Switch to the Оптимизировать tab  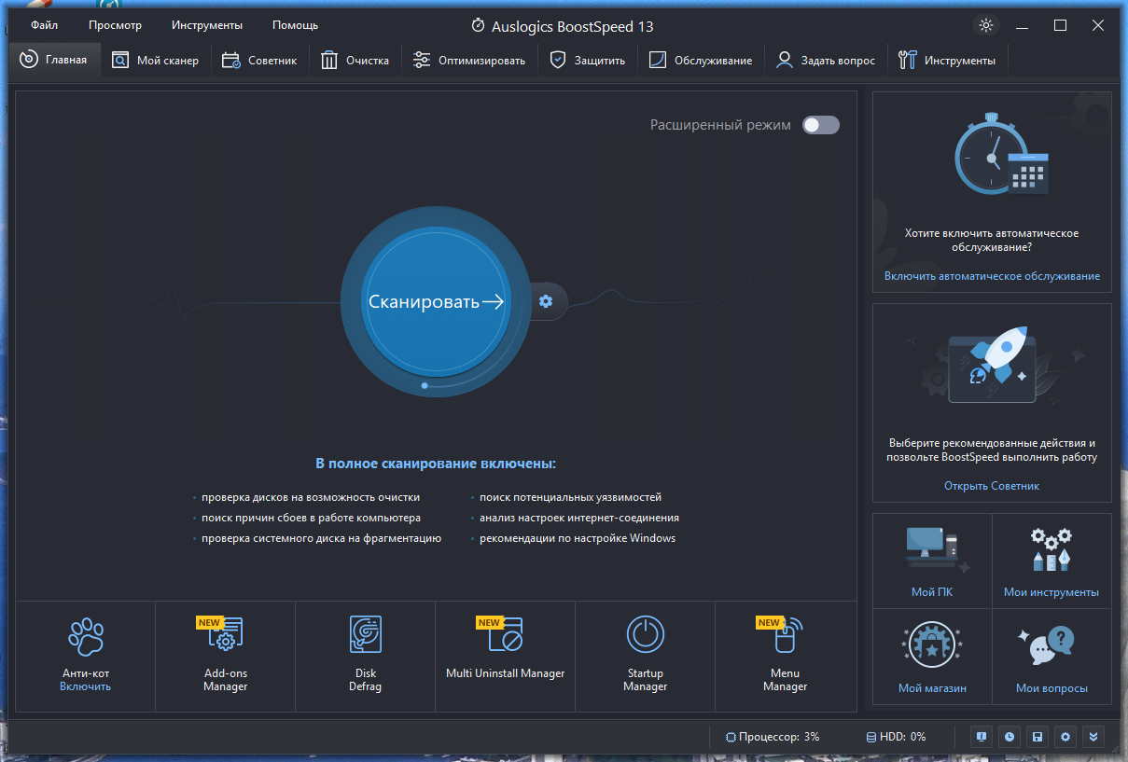[x=469, y=61]
